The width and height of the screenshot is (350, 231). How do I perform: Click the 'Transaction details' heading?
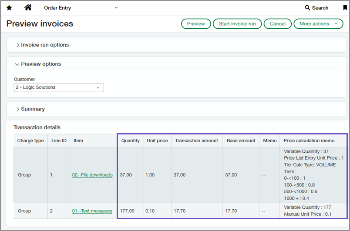click(37, 127)
